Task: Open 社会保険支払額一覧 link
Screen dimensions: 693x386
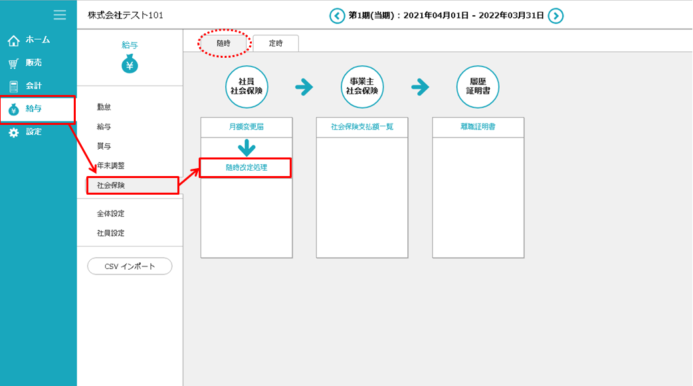Action: (x=362, y=127)
